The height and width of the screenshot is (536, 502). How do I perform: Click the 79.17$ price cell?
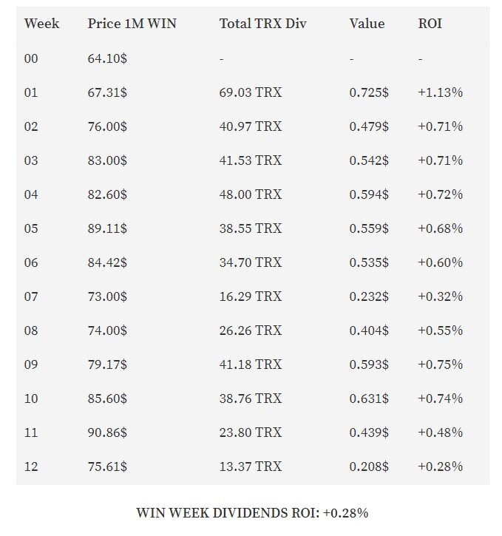(x=107, y=364)
